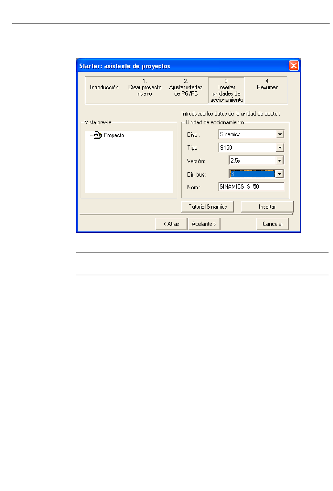Expand the Versión dropdown arrow

[279, 161]
